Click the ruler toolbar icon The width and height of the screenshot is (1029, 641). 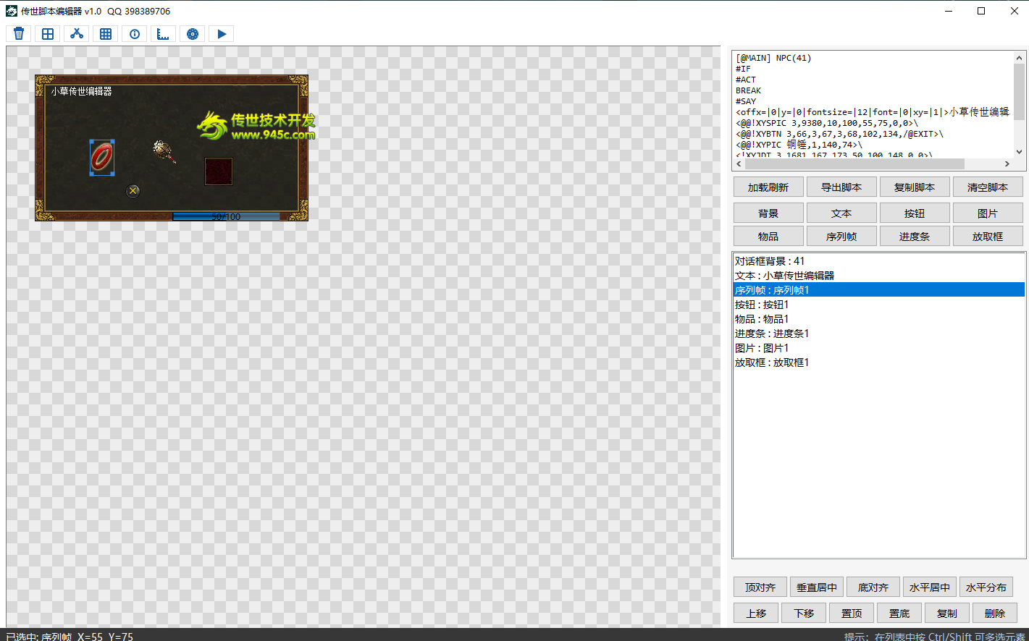pos(164,34)
